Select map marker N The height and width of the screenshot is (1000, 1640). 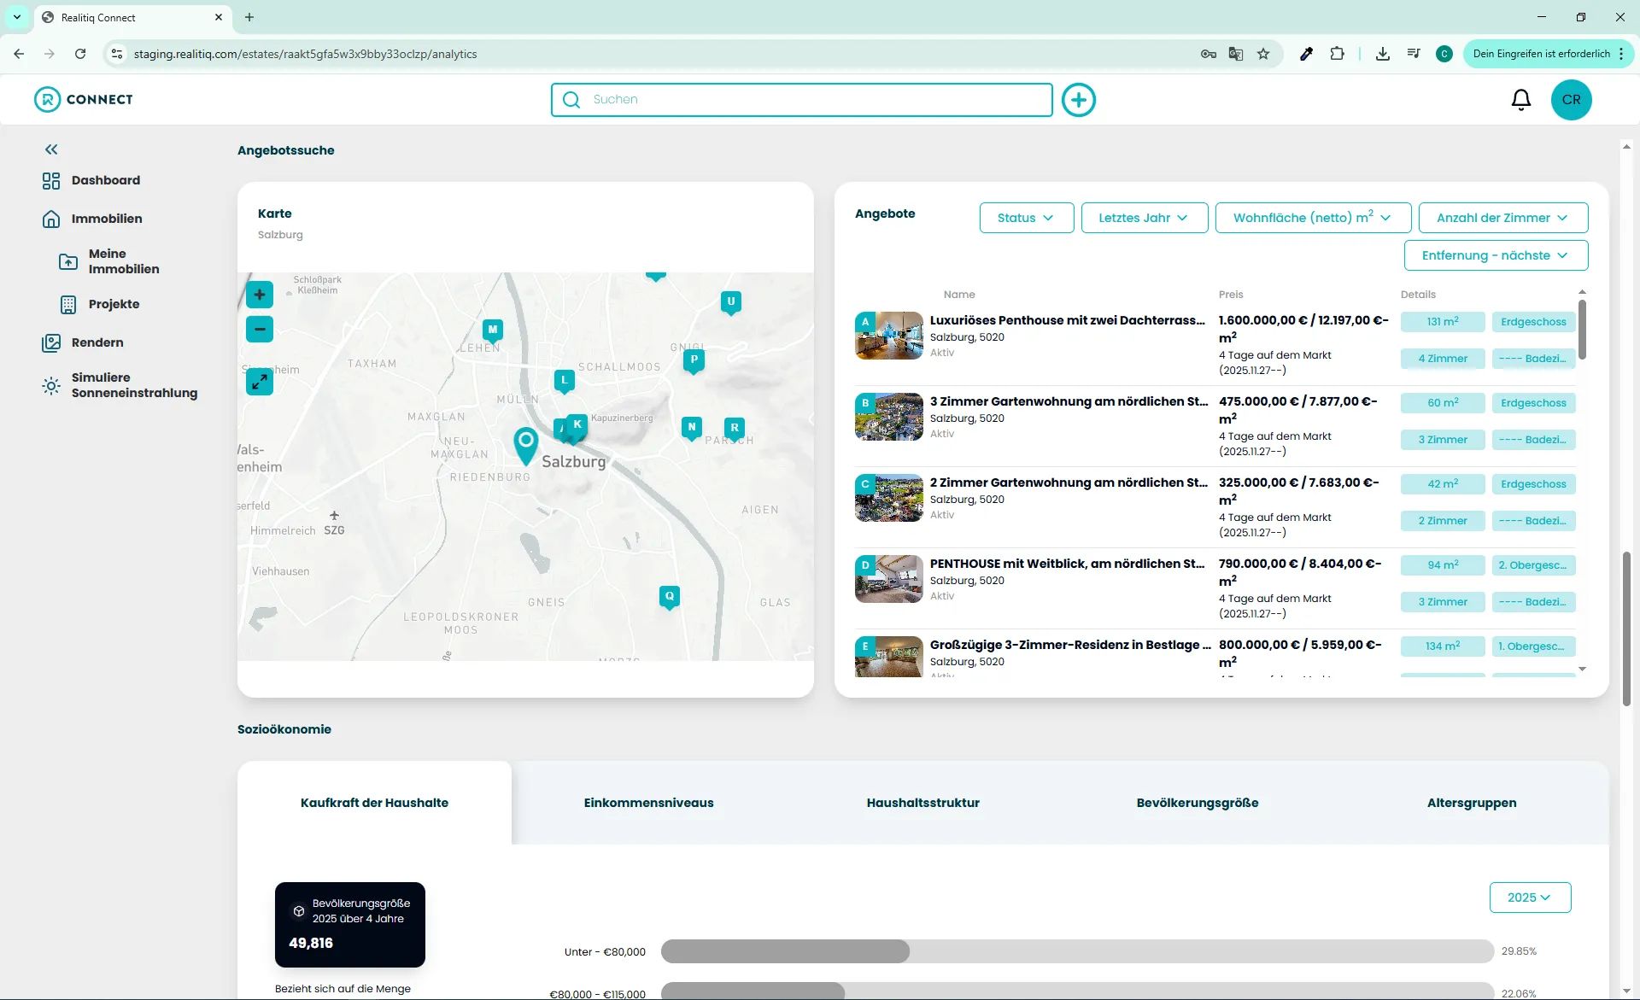point(692,427)
